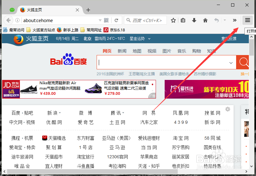Click the vertical scrollbar down arrow

(251, 166)
